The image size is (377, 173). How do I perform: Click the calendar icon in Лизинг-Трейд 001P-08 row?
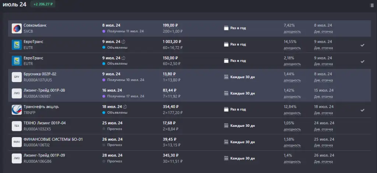point(226,93)
